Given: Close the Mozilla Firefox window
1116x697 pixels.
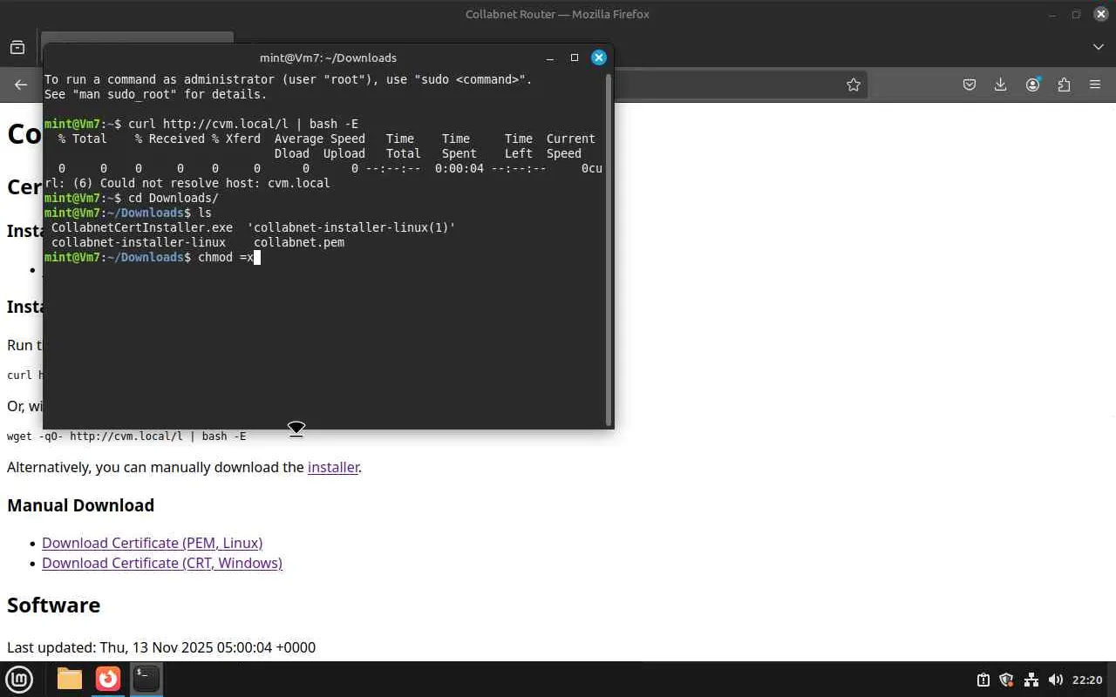Looking at the screenshot, I should 1101,14.
